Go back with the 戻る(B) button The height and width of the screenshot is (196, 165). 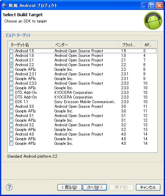click(x=70, y=187)
